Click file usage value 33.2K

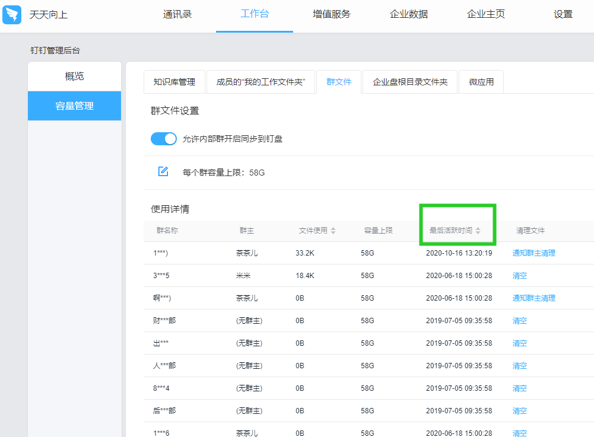click(305, 253)
